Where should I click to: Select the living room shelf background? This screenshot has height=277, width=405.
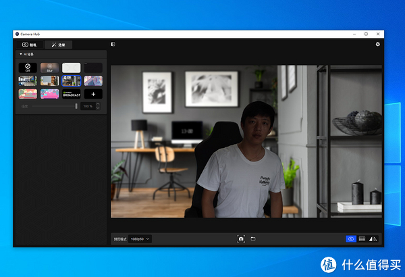pyautogui.click(x=49, y=80)
